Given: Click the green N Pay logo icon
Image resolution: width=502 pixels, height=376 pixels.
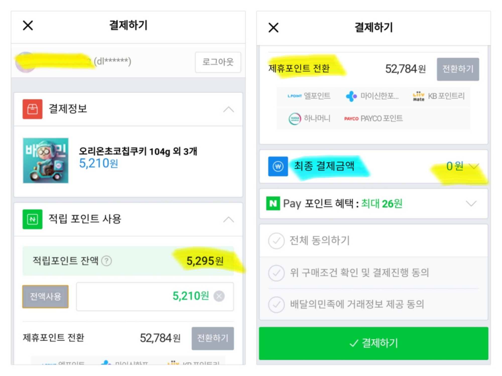Looking at the screenshot, I should (x=273, y=204).
